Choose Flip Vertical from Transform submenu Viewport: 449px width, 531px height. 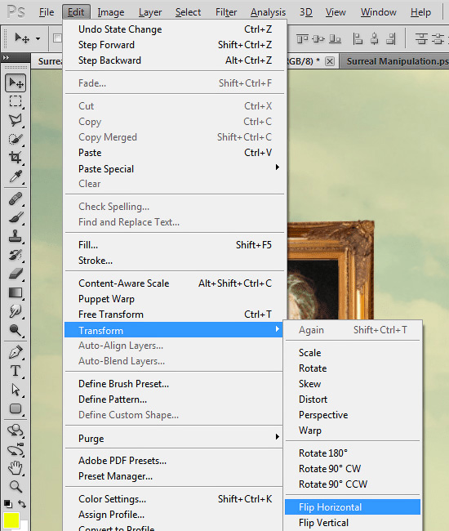pyautogui.click(x=353, y=523)
